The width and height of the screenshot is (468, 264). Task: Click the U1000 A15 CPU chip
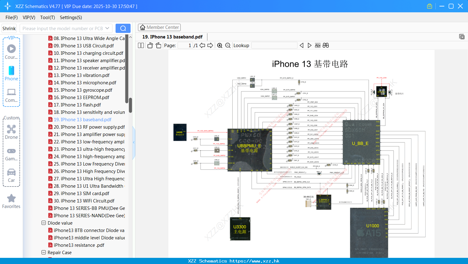(x=369, y=233)
